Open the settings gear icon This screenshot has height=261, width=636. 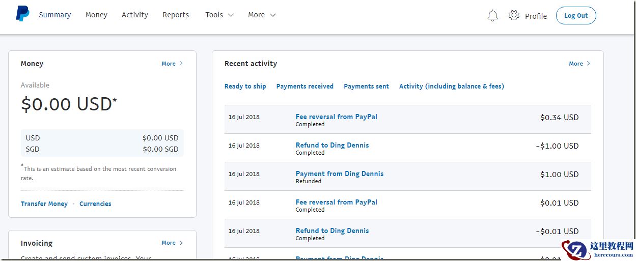(514, 15)
